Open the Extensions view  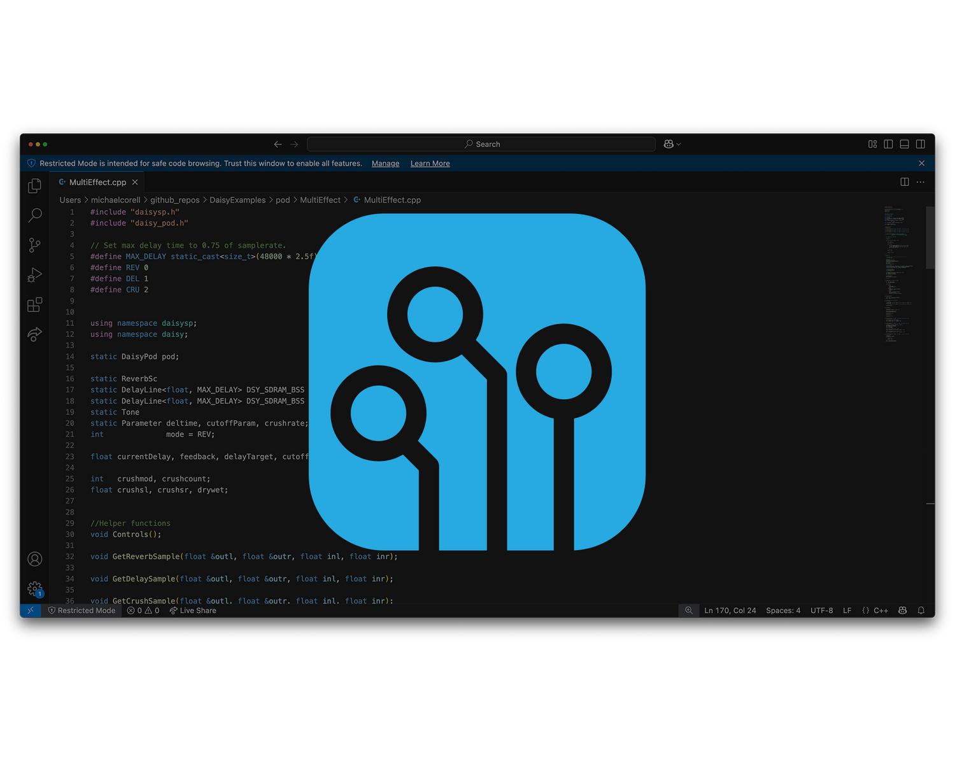[35, 305]
